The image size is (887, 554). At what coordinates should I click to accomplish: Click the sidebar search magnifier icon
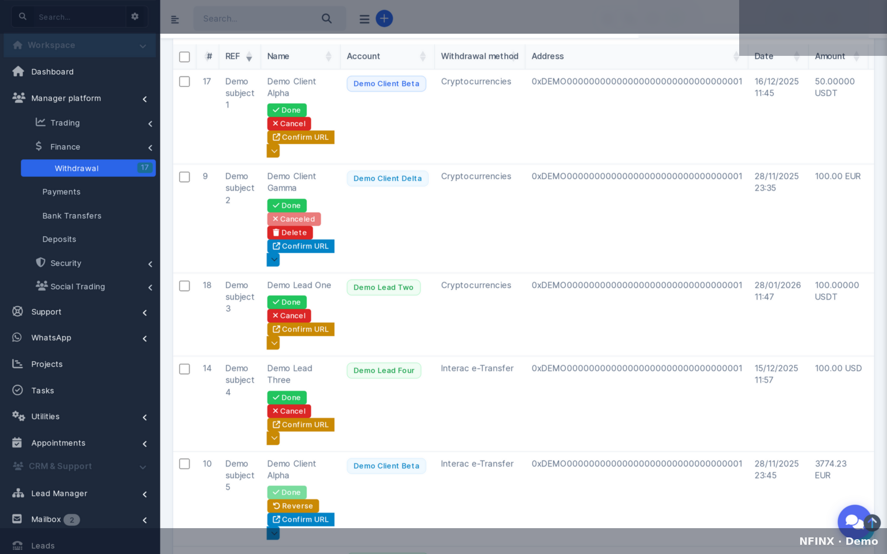23,17
